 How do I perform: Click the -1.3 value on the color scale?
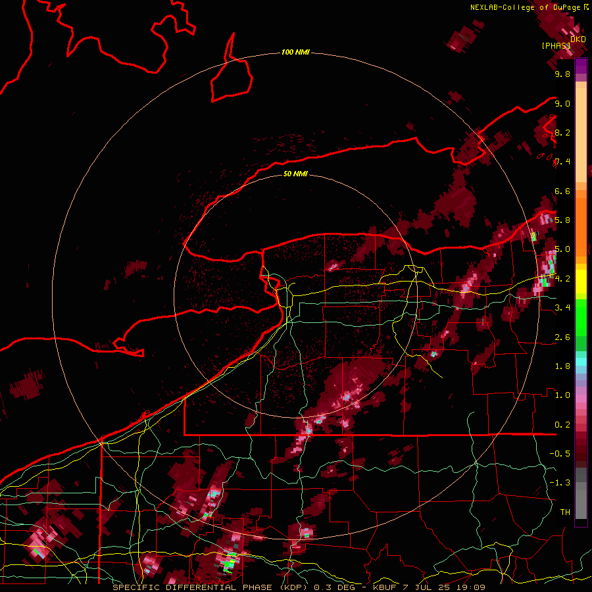coord(560,483)
